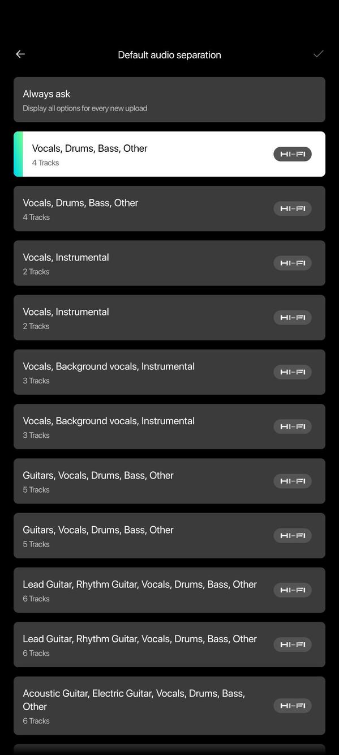Select Acoustic Guitar, Electric Guitar separation option

pos(169,706)
